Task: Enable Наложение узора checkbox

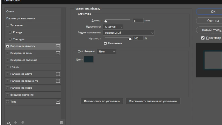Action: coord(7,88)
